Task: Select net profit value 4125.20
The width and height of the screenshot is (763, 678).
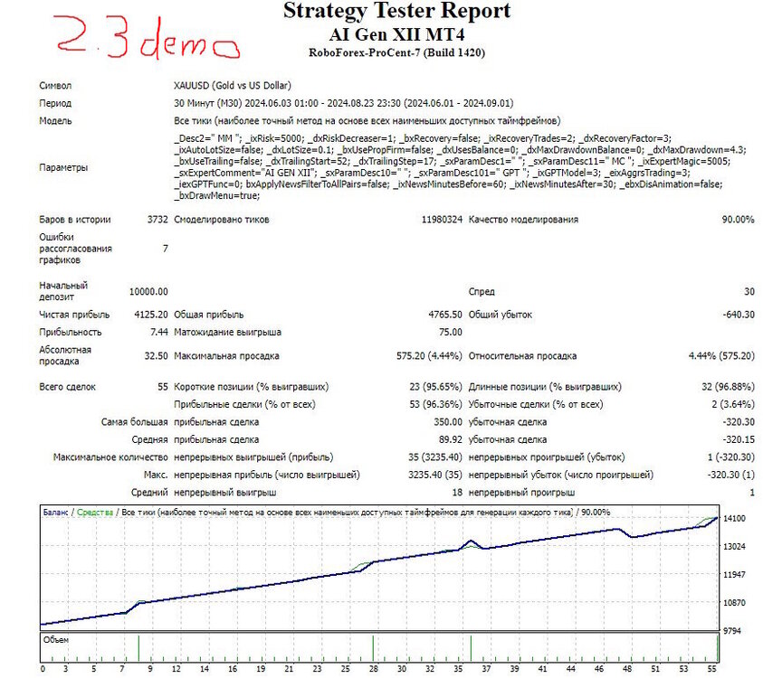Action: [151, 315]
